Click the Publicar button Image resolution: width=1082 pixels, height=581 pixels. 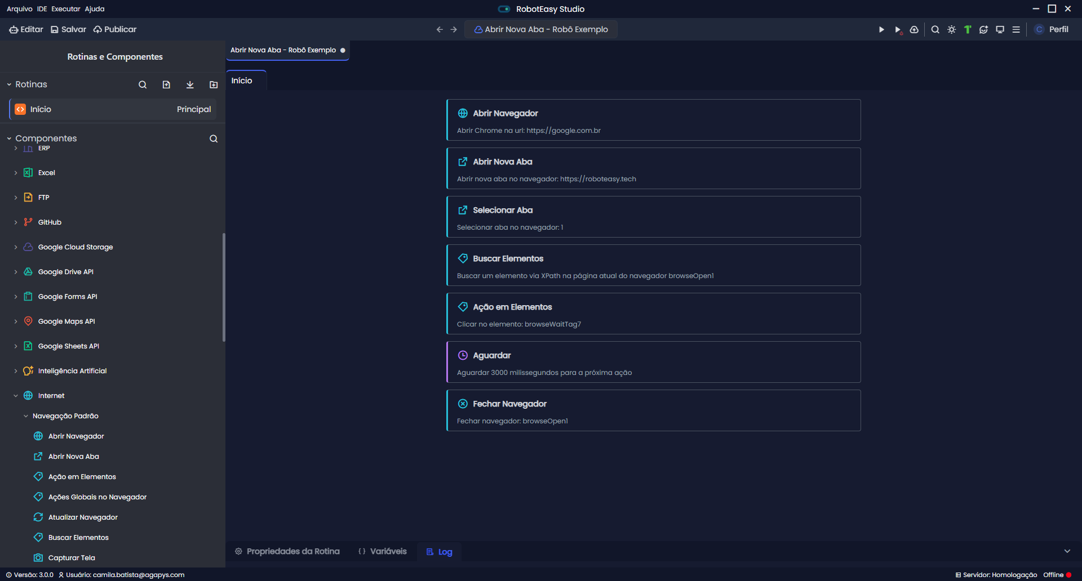115,29
